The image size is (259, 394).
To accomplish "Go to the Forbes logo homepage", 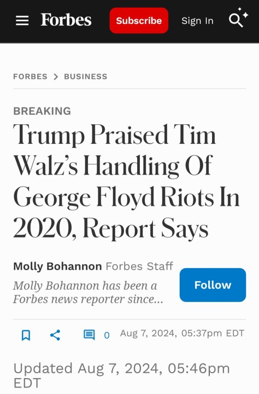I will pos(66,20).
